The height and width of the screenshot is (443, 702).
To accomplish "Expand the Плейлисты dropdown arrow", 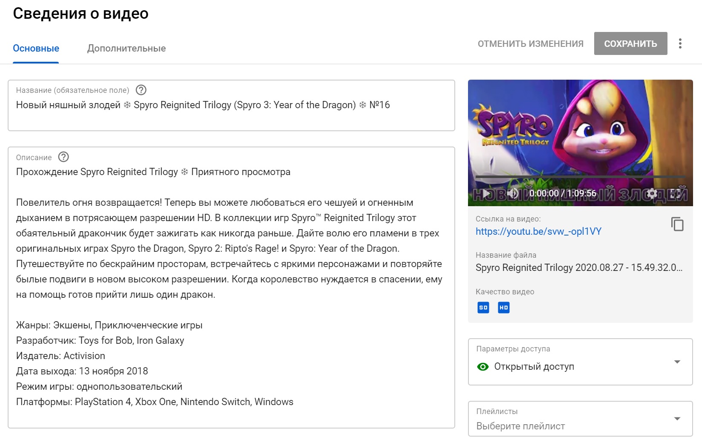I will tap(677, 418).
